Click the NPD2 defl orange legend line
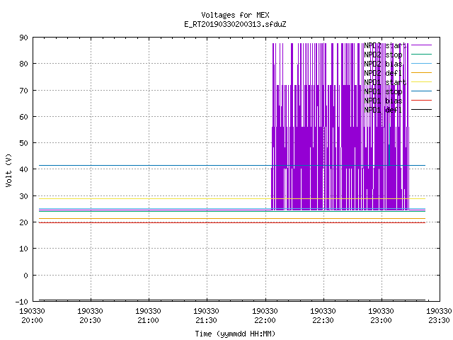The image size is (453, 340). point(421,73)
